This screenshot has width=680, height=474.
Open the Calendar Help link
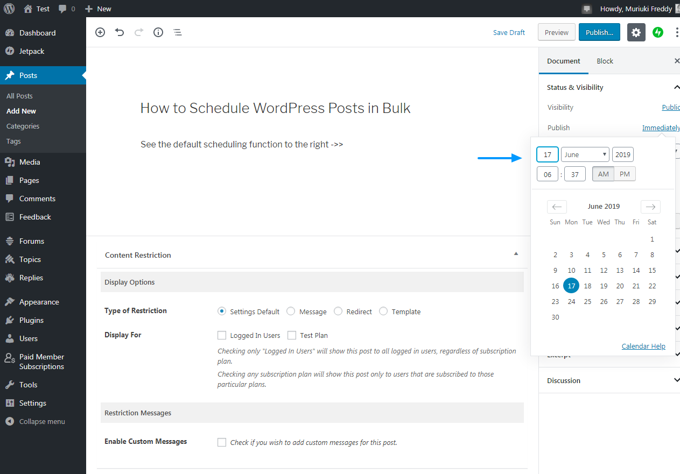coord(643,345)
